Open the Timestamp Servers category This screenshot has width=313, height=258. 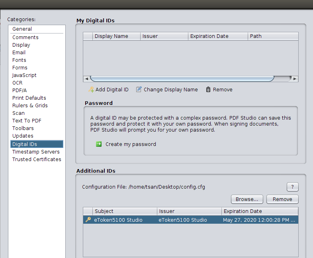tap(36, 152)
